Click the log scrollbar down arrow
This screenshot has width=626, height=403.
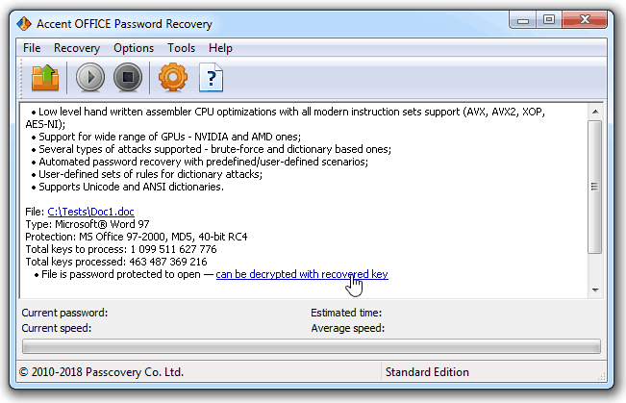(595, 290)
